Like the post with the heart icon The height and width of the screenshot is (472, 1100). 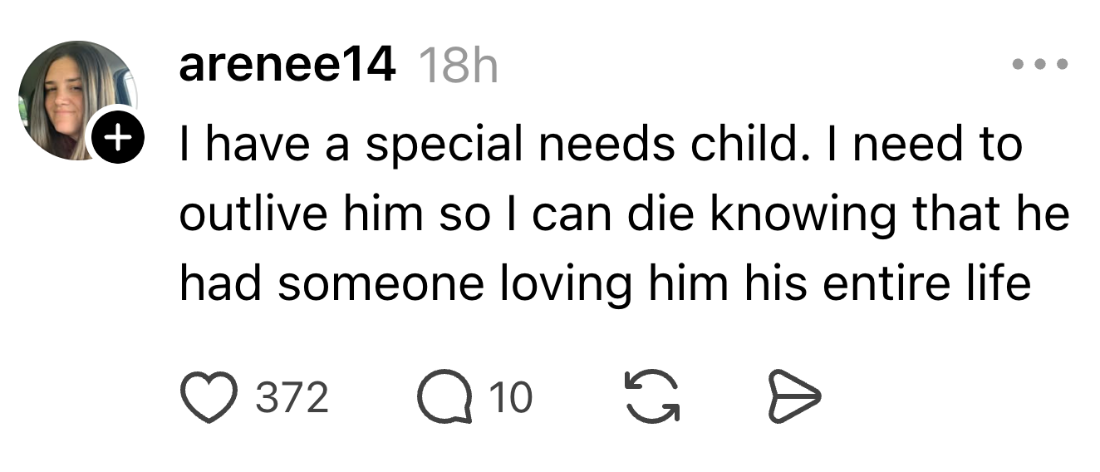(x=208, y=398)
